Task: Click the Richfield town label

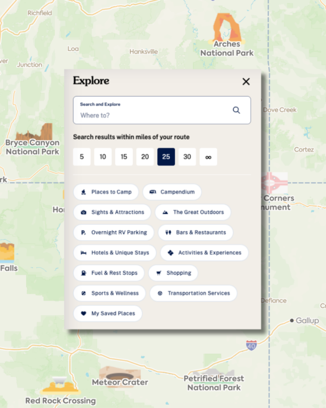Action: coord(40,13)
